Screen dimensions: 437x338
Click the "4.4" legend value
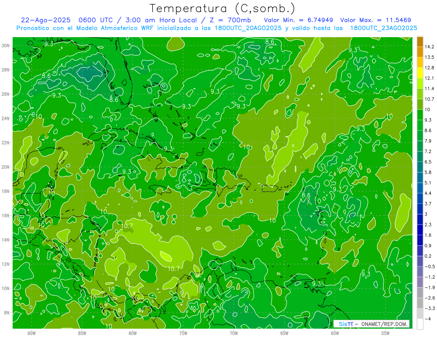click(429, 193)
